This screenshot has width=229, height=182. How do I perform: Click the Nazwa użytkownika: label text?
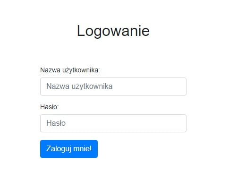click(x=70, y=70)
